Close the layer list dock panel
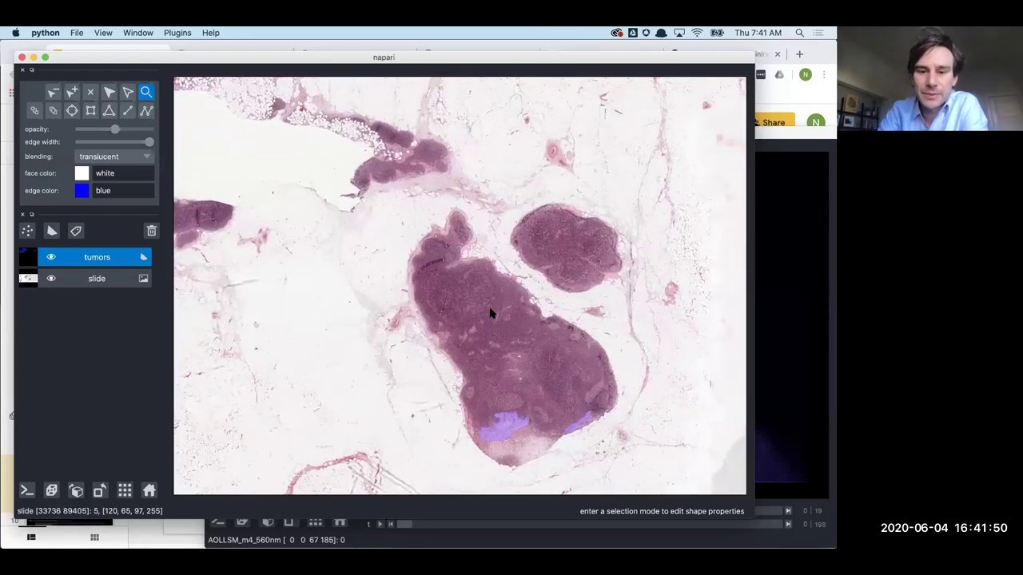1023x575 pixels. click(22, 214)
